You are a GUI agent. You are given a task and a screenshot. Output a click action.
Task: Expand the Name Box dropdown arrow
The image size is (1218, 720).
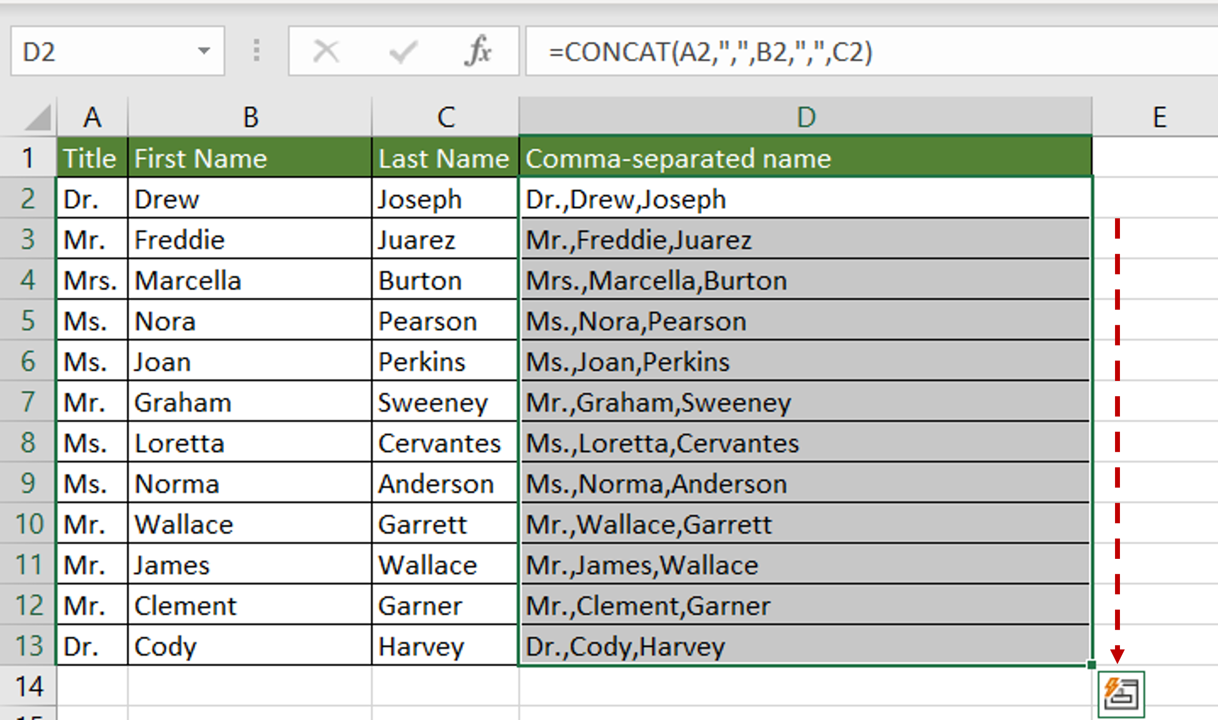pos(204,50)
